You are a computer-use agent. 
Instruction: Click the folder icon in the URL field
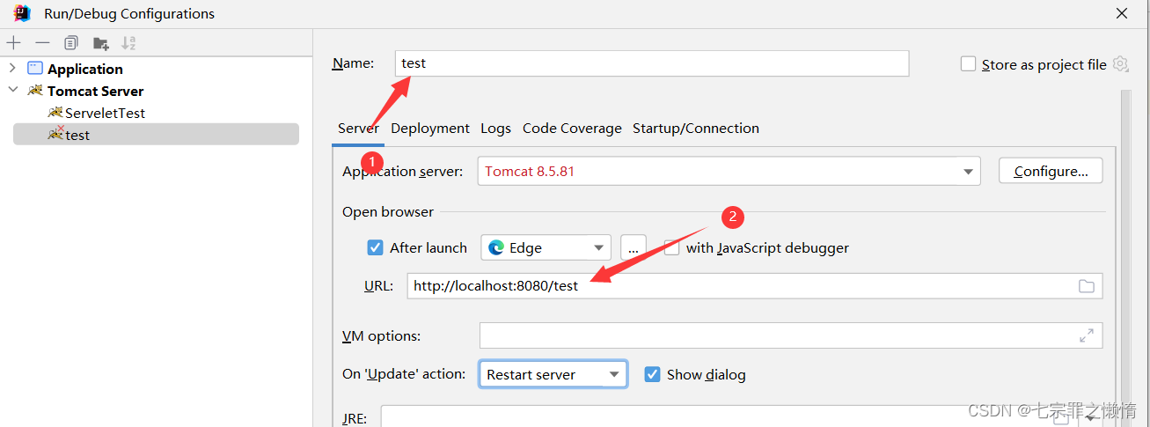click(1087, 286)
